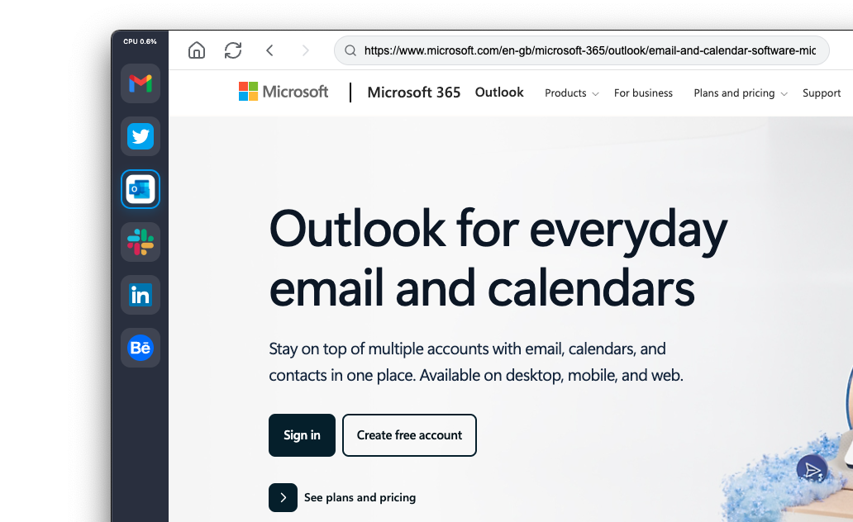Image resolution: width=853 pixels, height=522 pixels.
Task: Reload the current page
Action: [233, 50]
